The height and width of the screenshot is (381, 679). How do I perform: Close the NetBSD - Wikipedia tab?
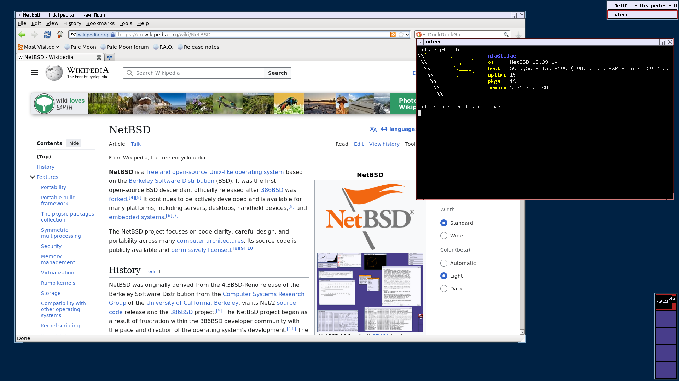pos(99,57)
